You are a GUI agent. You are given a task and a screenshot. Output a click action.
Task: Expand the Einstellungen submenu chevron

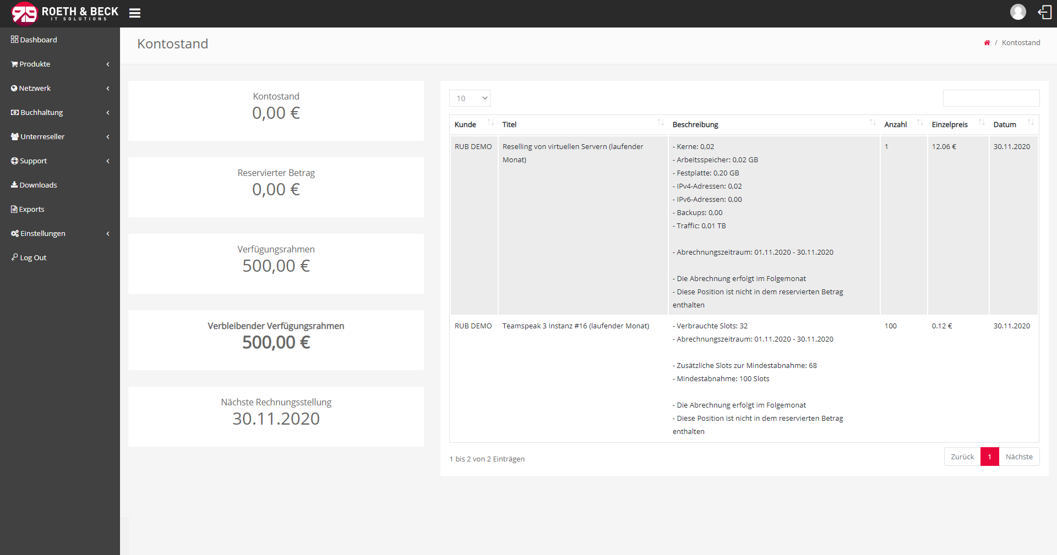click(108, 233)
